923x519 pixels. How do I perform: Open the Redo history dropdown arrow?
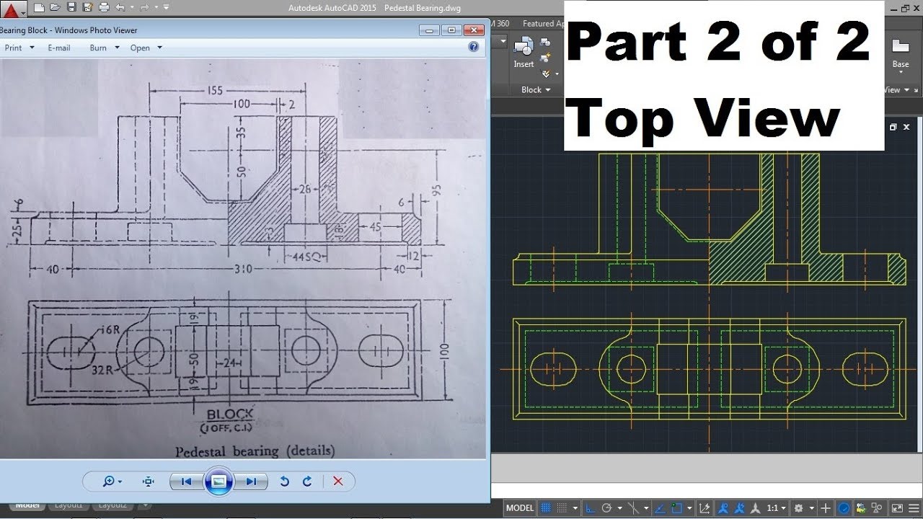tap(156, 8)
